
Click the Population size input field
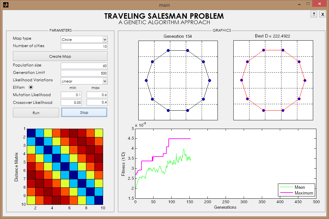pyautogui.click(x=84, y=66)
